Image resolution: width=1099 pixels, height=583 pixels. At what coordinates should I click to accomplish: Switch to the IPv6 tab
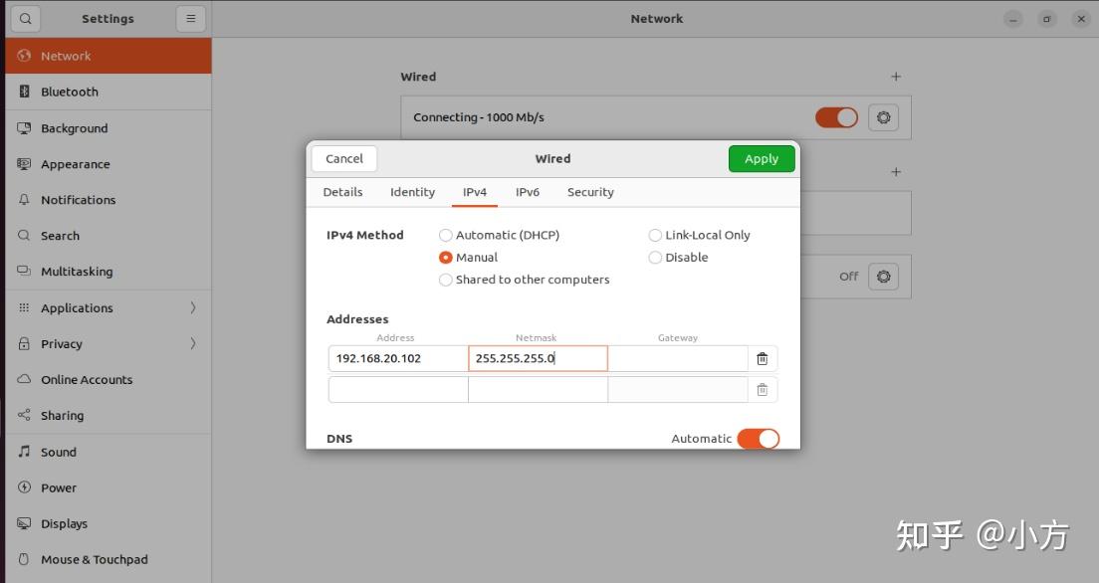[528, 191]
